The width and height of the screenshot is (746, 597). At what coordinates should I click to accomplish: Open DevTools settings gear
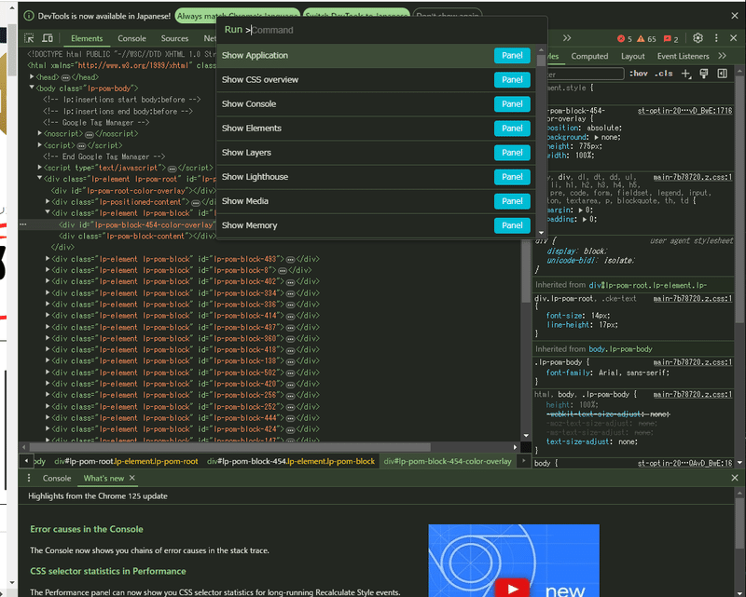coord(698,38)
